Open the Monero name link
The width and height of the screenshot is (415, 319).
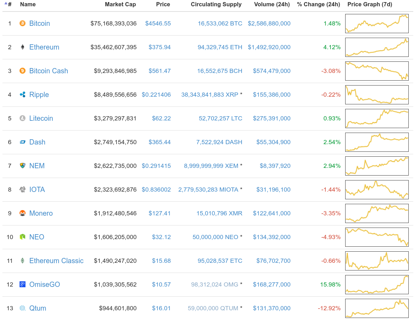[41, 213]
